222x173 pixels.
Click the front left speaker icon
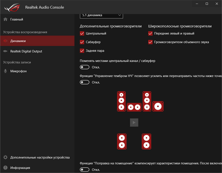121,101
